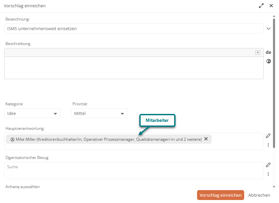
Task: Open the three-dot menu for Hauptverantwortung
Action: [268, 145]
